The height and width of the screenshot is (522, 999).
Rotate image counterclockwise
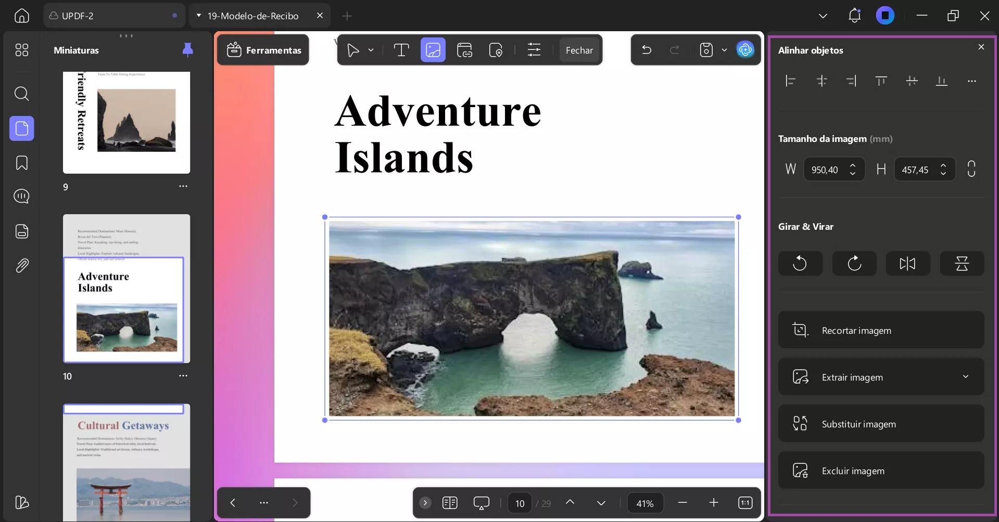[x=800, y=264]
